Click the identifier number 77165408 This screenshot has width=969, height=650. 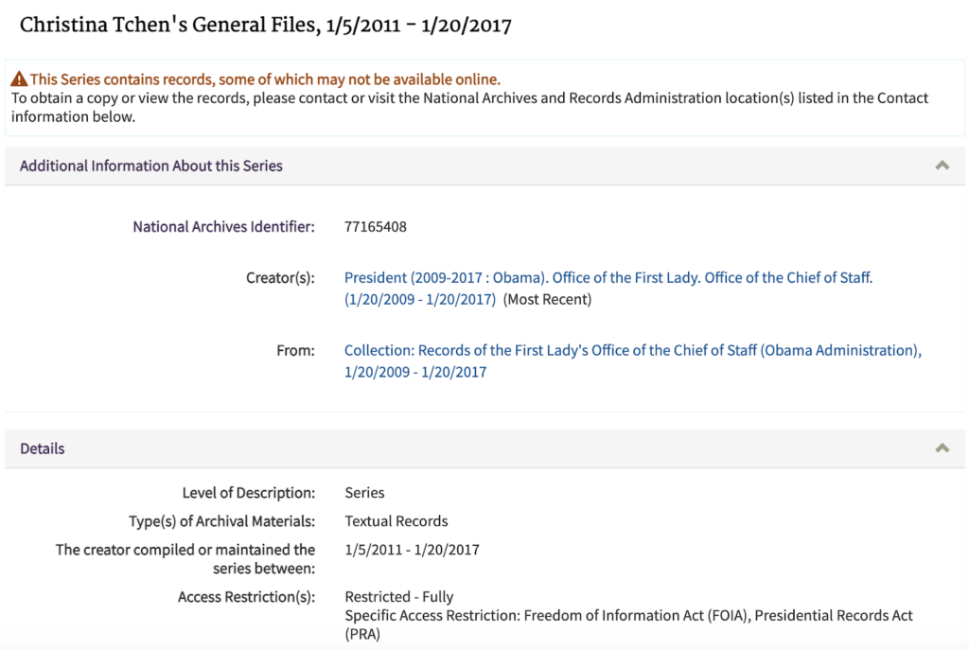pyautogui.click(x=376, y=227)
